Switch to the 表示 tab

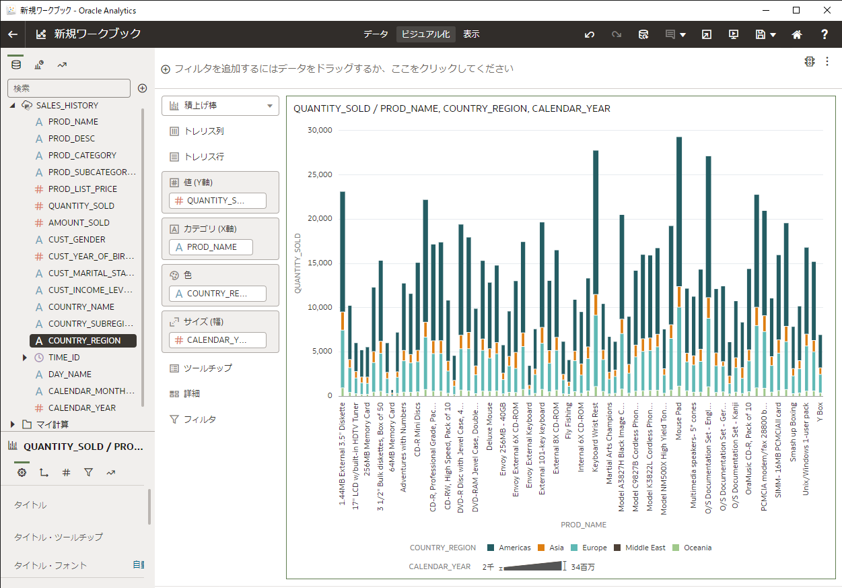(x=471, y=34)
